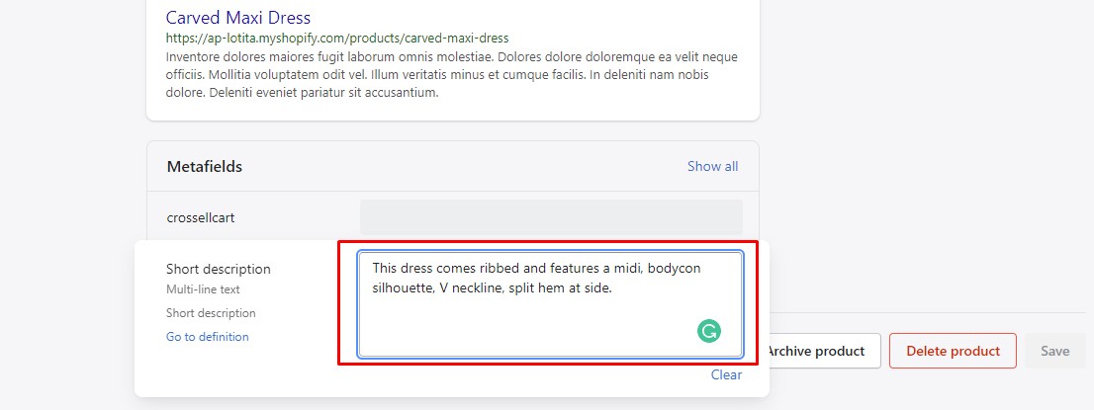This screenshot has height=410, width=1094.
Task: Click the crossellcart metafield label
Action: coord(200,217)
